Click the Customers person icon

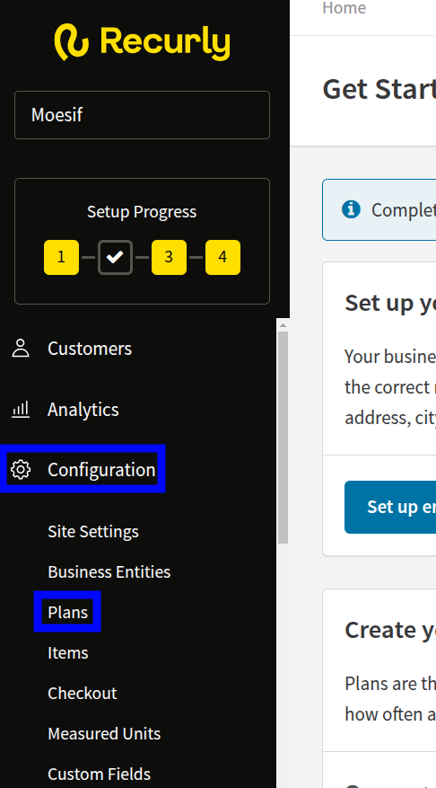coord(21,349)
